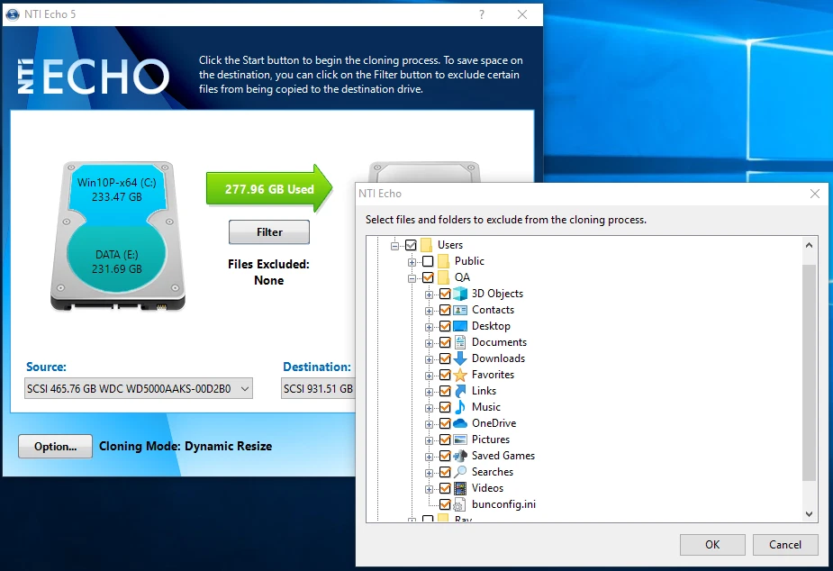Collapse the Users tree node
The image size is (833, 571).
(x=394, y=245)
